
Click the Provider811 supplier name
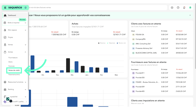140,73
